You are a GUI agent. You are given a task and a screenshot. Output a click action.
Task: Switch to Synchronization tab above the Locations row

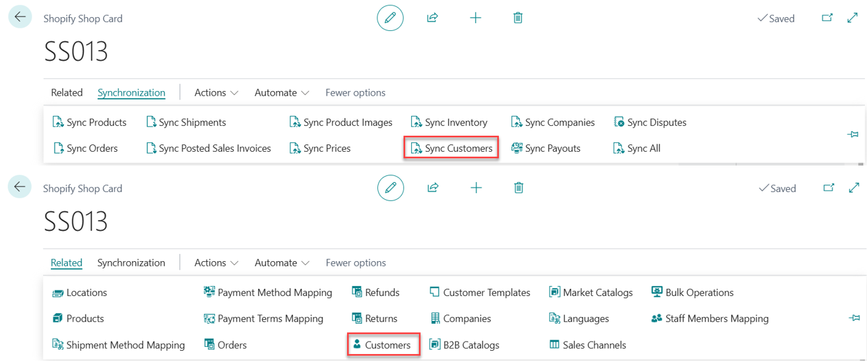pyautogui.click(x=131, y=263)
